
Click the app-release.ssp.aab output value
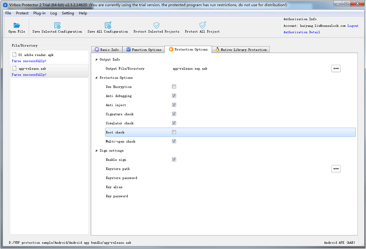(x=190, y=69)
